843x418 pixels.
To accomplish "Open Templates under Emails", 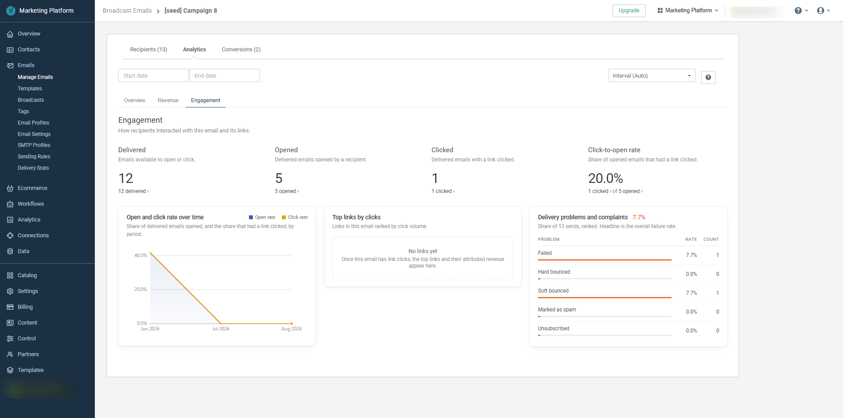I will 30,89.
